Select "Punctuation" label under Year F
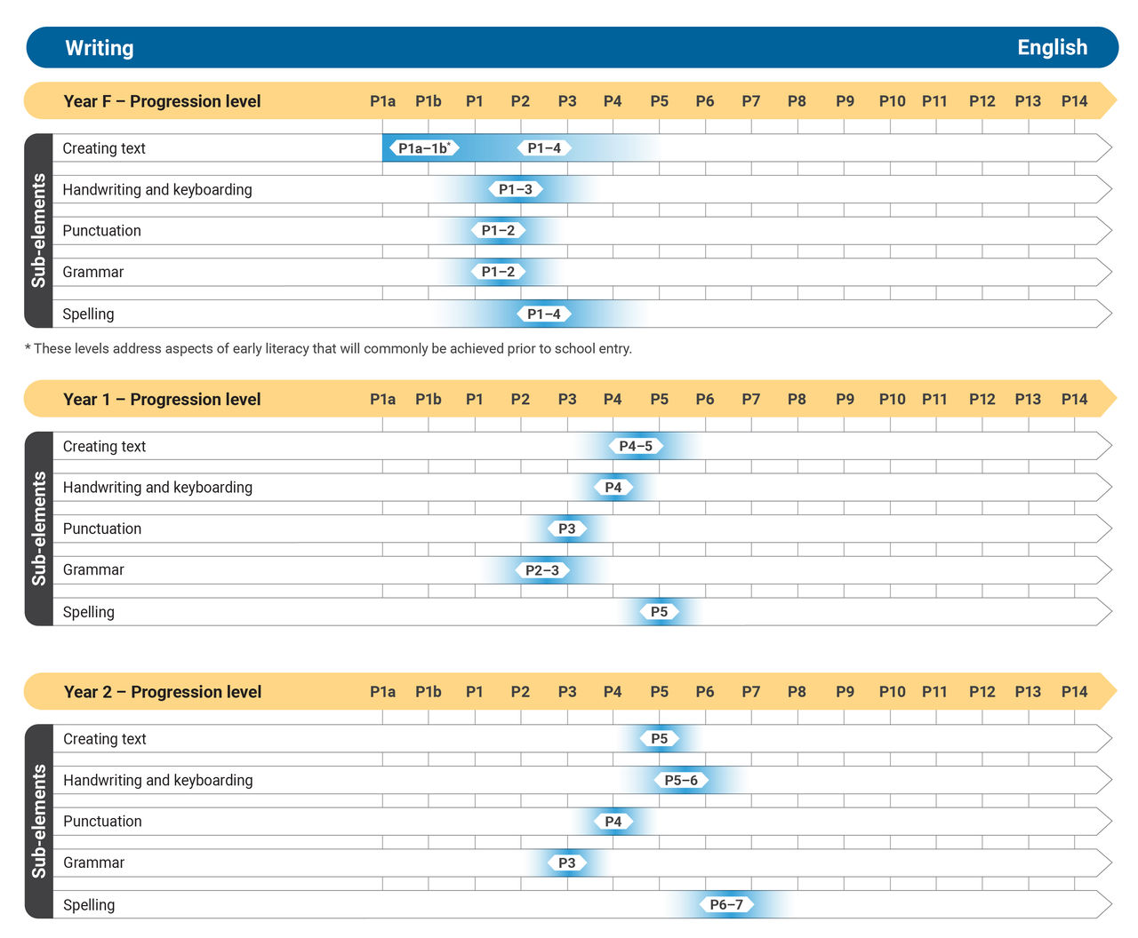 [x=101, y=230]
